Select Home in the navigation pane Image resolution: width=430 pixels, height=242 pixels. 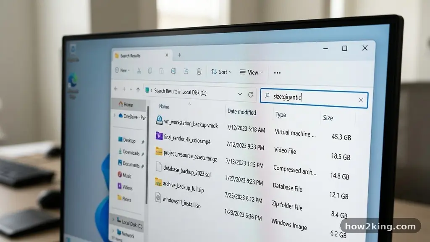[x=128, y=105]
